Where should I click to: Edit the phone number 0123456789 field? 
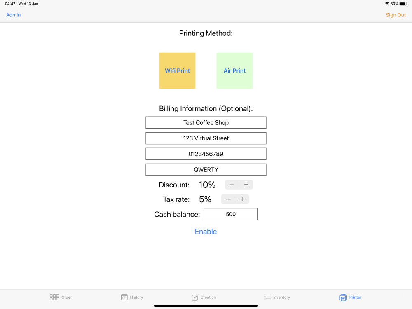(206, 154)
